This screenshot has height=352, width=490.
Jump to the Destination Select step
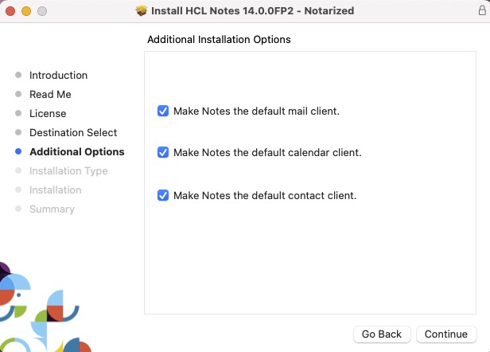point(73,133)
